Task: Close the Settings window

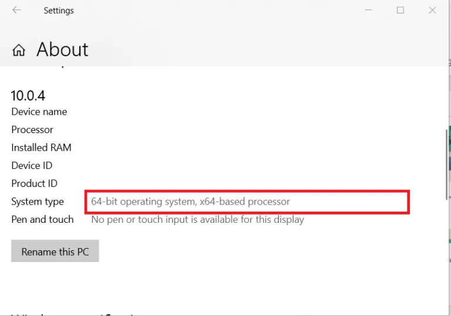Action: [432, 11]
